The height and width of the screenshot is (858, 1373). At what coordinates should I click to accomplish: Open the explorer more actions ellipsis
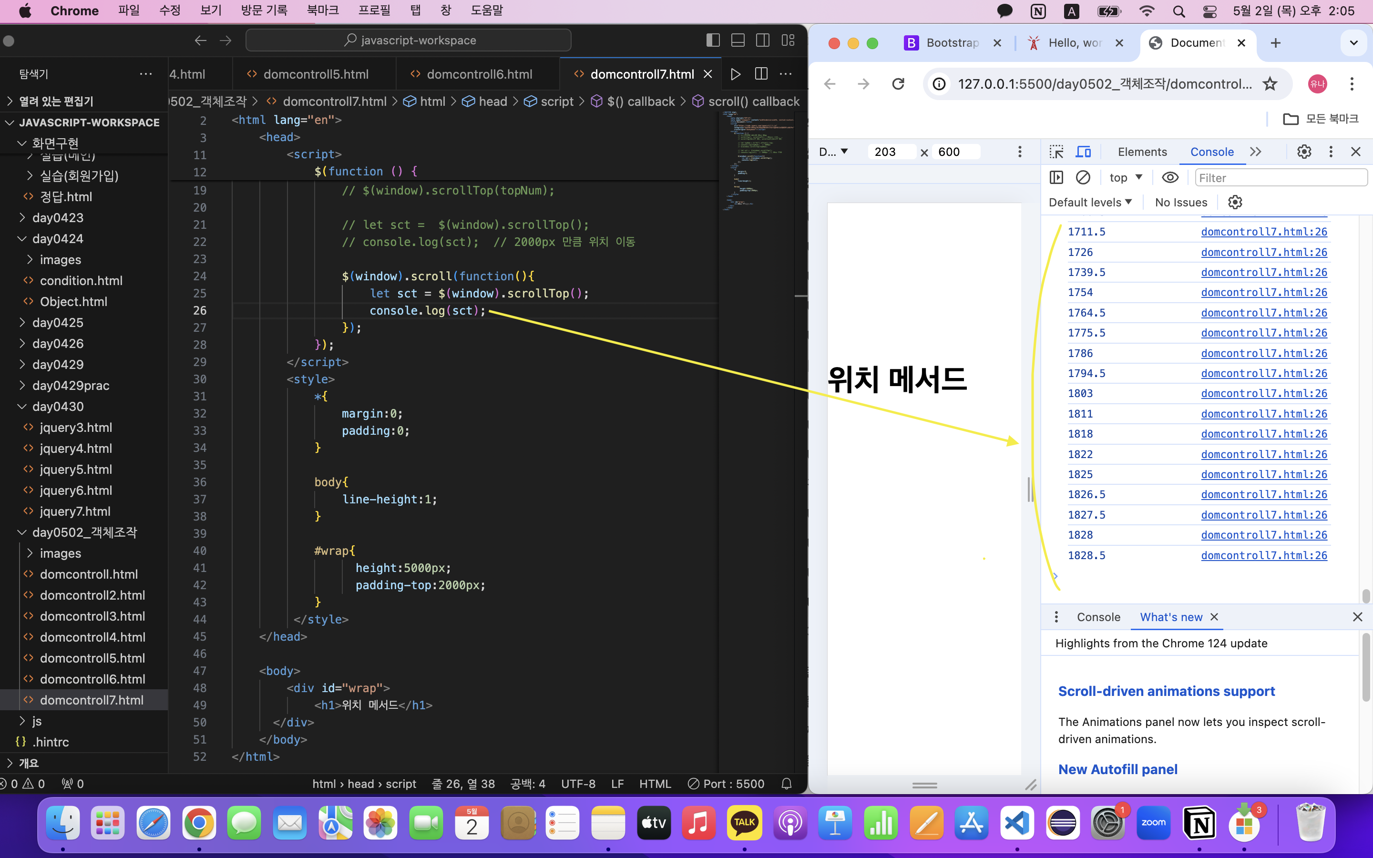(146, 74)
